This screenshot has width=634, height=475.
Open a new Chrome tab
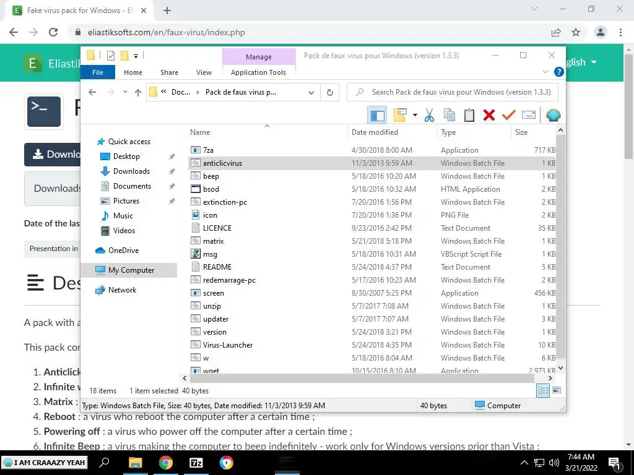(x=167, y=11)
